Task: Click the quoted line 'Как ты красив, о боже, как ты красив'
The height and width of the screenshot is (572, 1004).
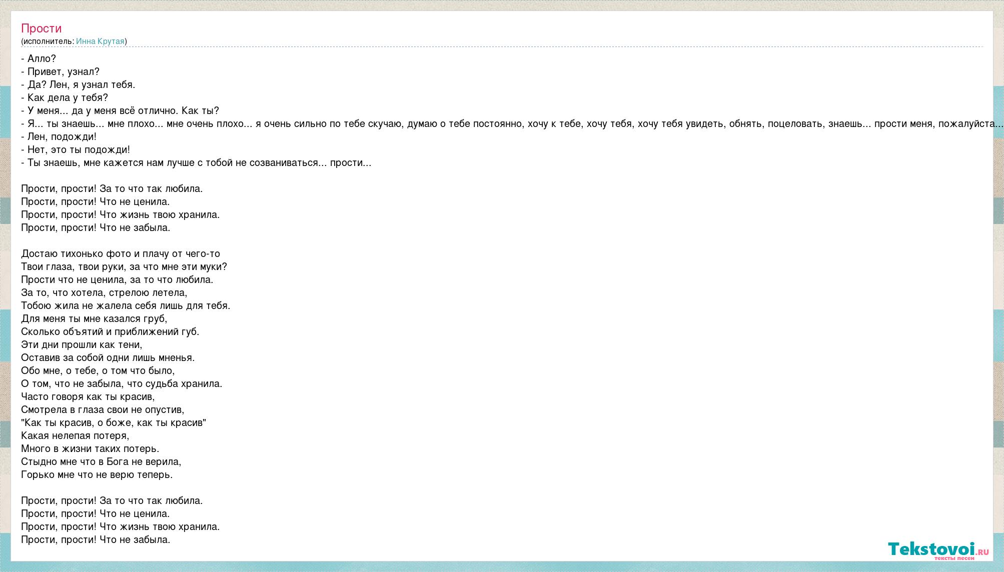Action: tap(114, 422)
